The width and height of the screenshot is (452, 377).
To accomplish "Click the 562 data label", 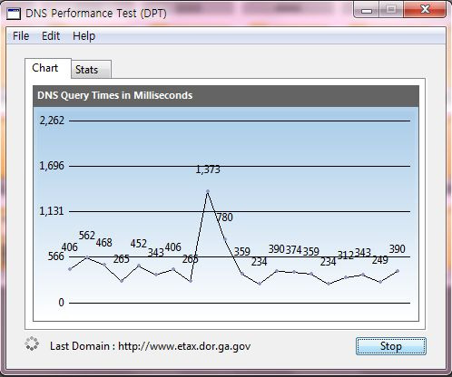I will pos(87,236).
